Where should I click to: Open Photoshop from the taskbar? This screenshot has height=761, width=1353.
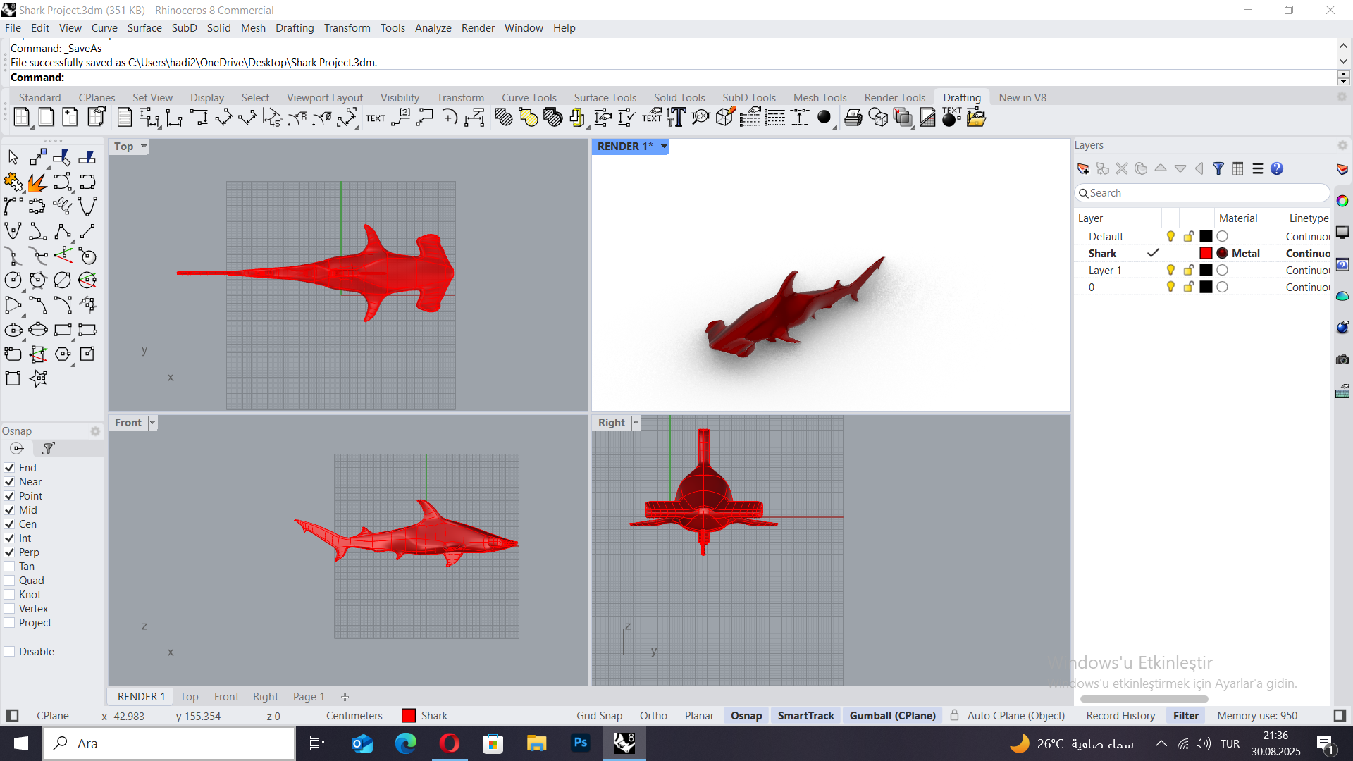tap(580, 743)
